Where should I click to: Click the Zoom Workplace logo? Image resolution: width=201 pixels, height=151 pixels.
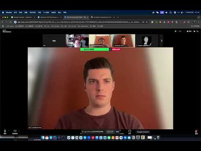(7, 31)
